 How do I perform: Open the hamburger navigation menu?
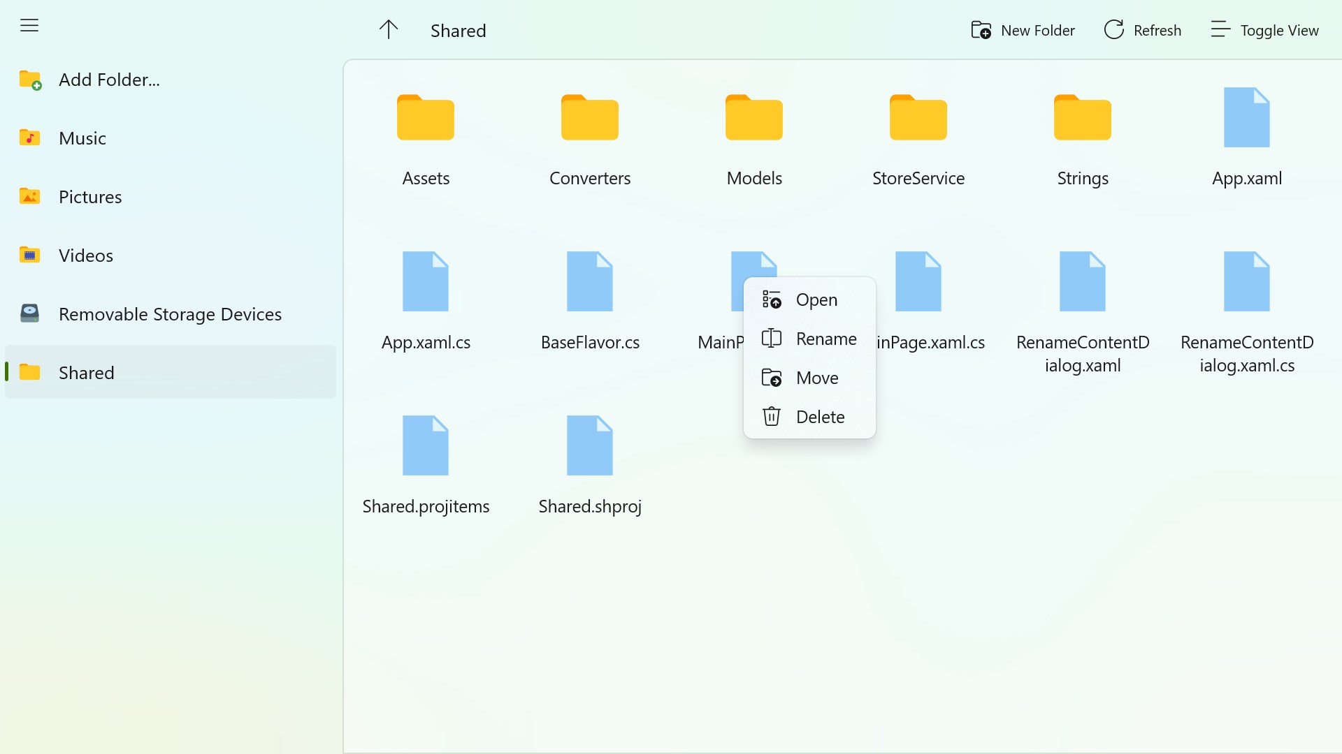[x=29, y=26]
